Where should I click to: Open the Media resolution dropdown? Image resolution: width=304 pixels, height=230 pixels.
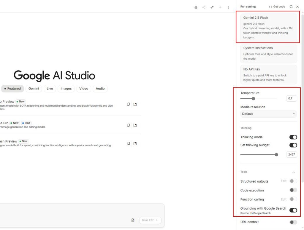[x=268, y=114]
